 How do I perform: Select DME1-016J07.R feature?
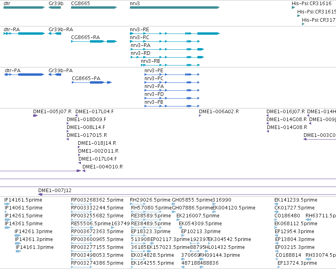click(267, 116)
